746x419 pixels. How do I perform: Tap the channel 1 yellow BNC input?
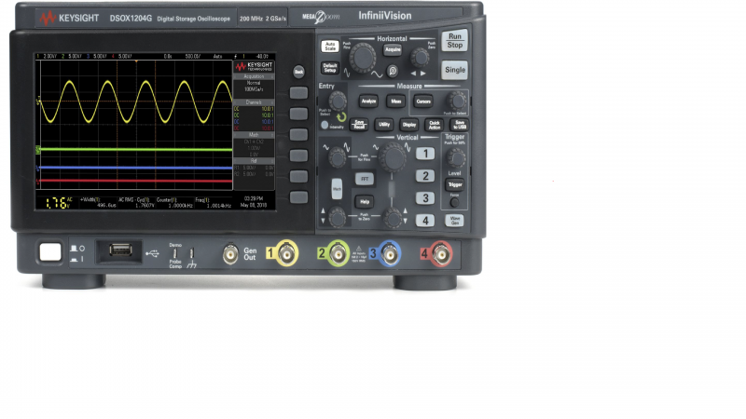tap(286, 254)
